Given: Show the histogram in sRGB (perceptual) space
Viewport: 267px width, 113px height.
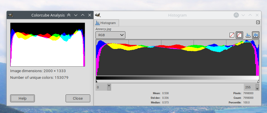Looking at the screenshot, I should pyautogui.click(x=239, y=35).
